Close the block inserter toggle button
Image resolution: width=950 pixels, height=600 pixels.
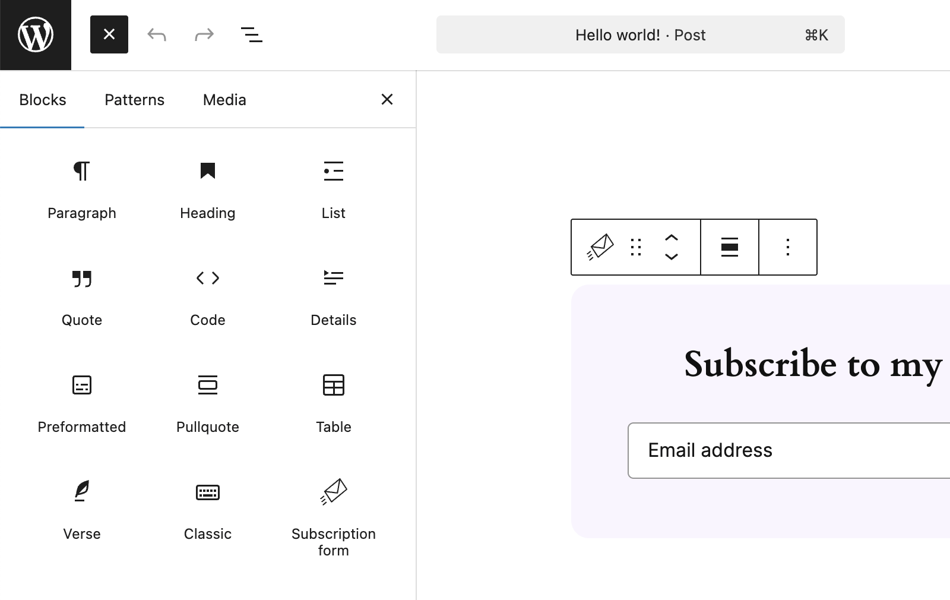(109, 34)
